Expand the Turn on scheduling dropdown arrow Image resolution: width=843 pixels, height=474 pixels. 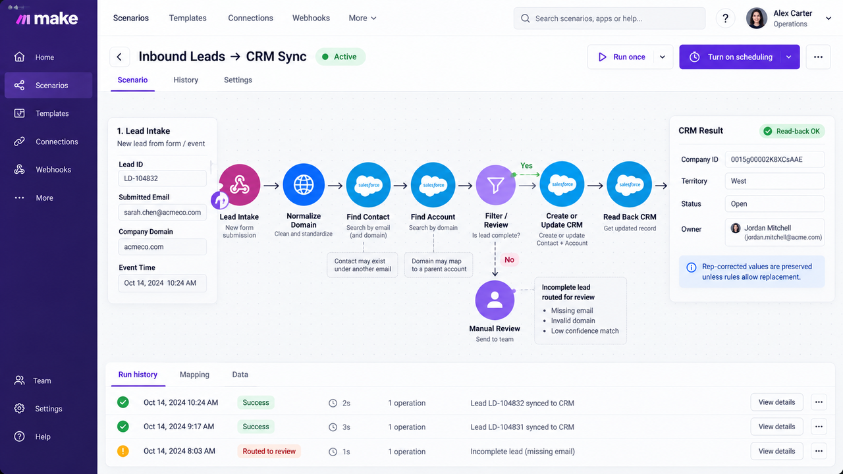pyautogui.click(x=788, y=57)
